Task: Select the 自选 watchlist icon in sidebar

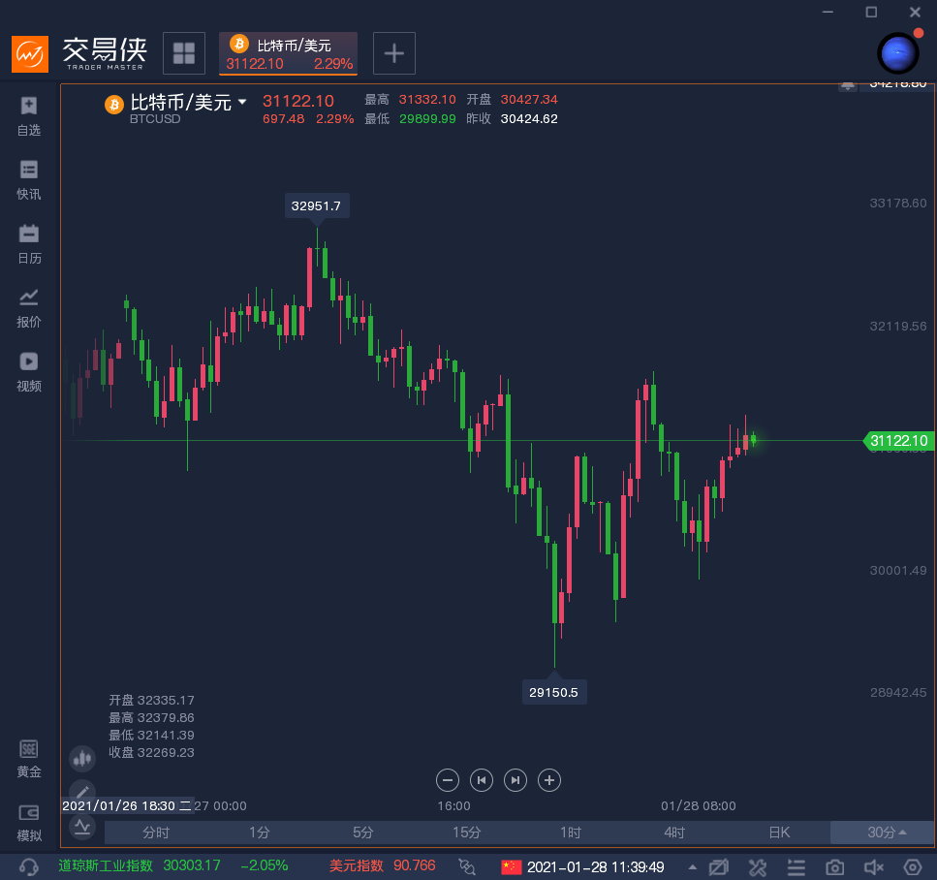Action: click(28, 106)
